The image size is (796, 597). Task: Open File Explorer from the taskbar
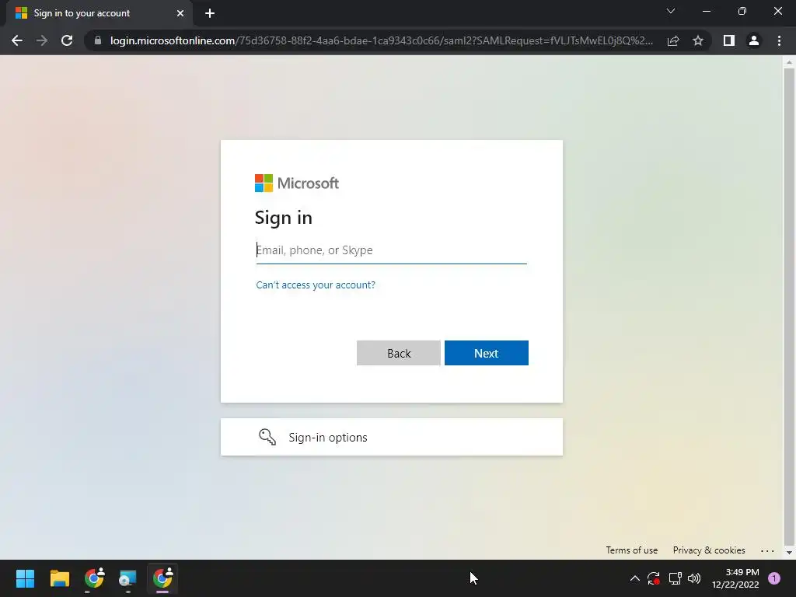pos(59,578)
